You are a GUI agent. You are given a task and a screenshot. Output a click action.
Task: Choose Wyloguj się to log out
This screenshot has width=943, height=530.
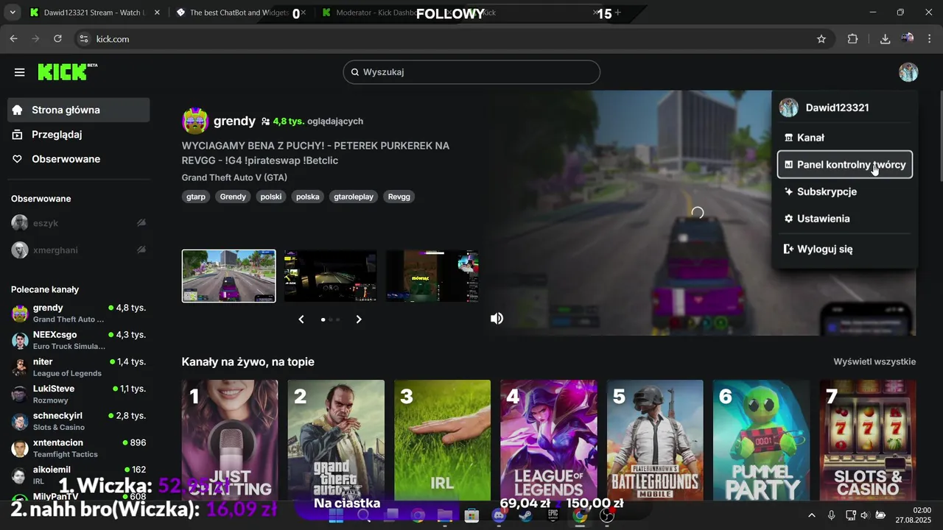[845, 249]
